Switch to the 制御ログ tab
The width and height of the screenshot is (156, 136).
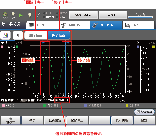point(74,25)
